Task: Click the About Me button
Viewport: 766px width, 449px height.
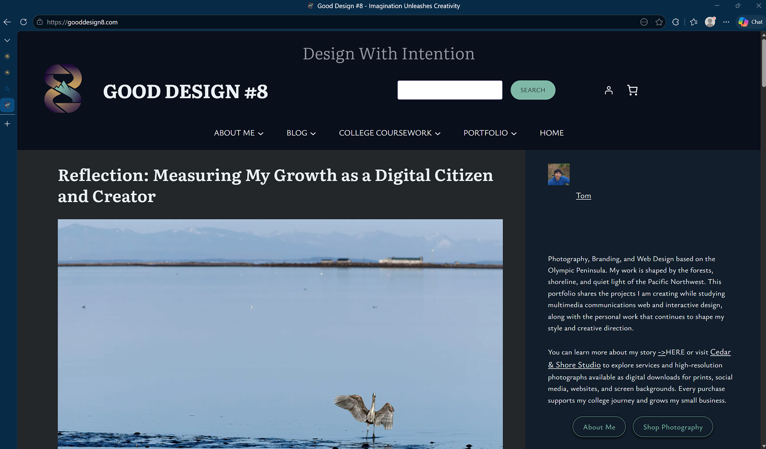Action: click(x=599, y=427)
